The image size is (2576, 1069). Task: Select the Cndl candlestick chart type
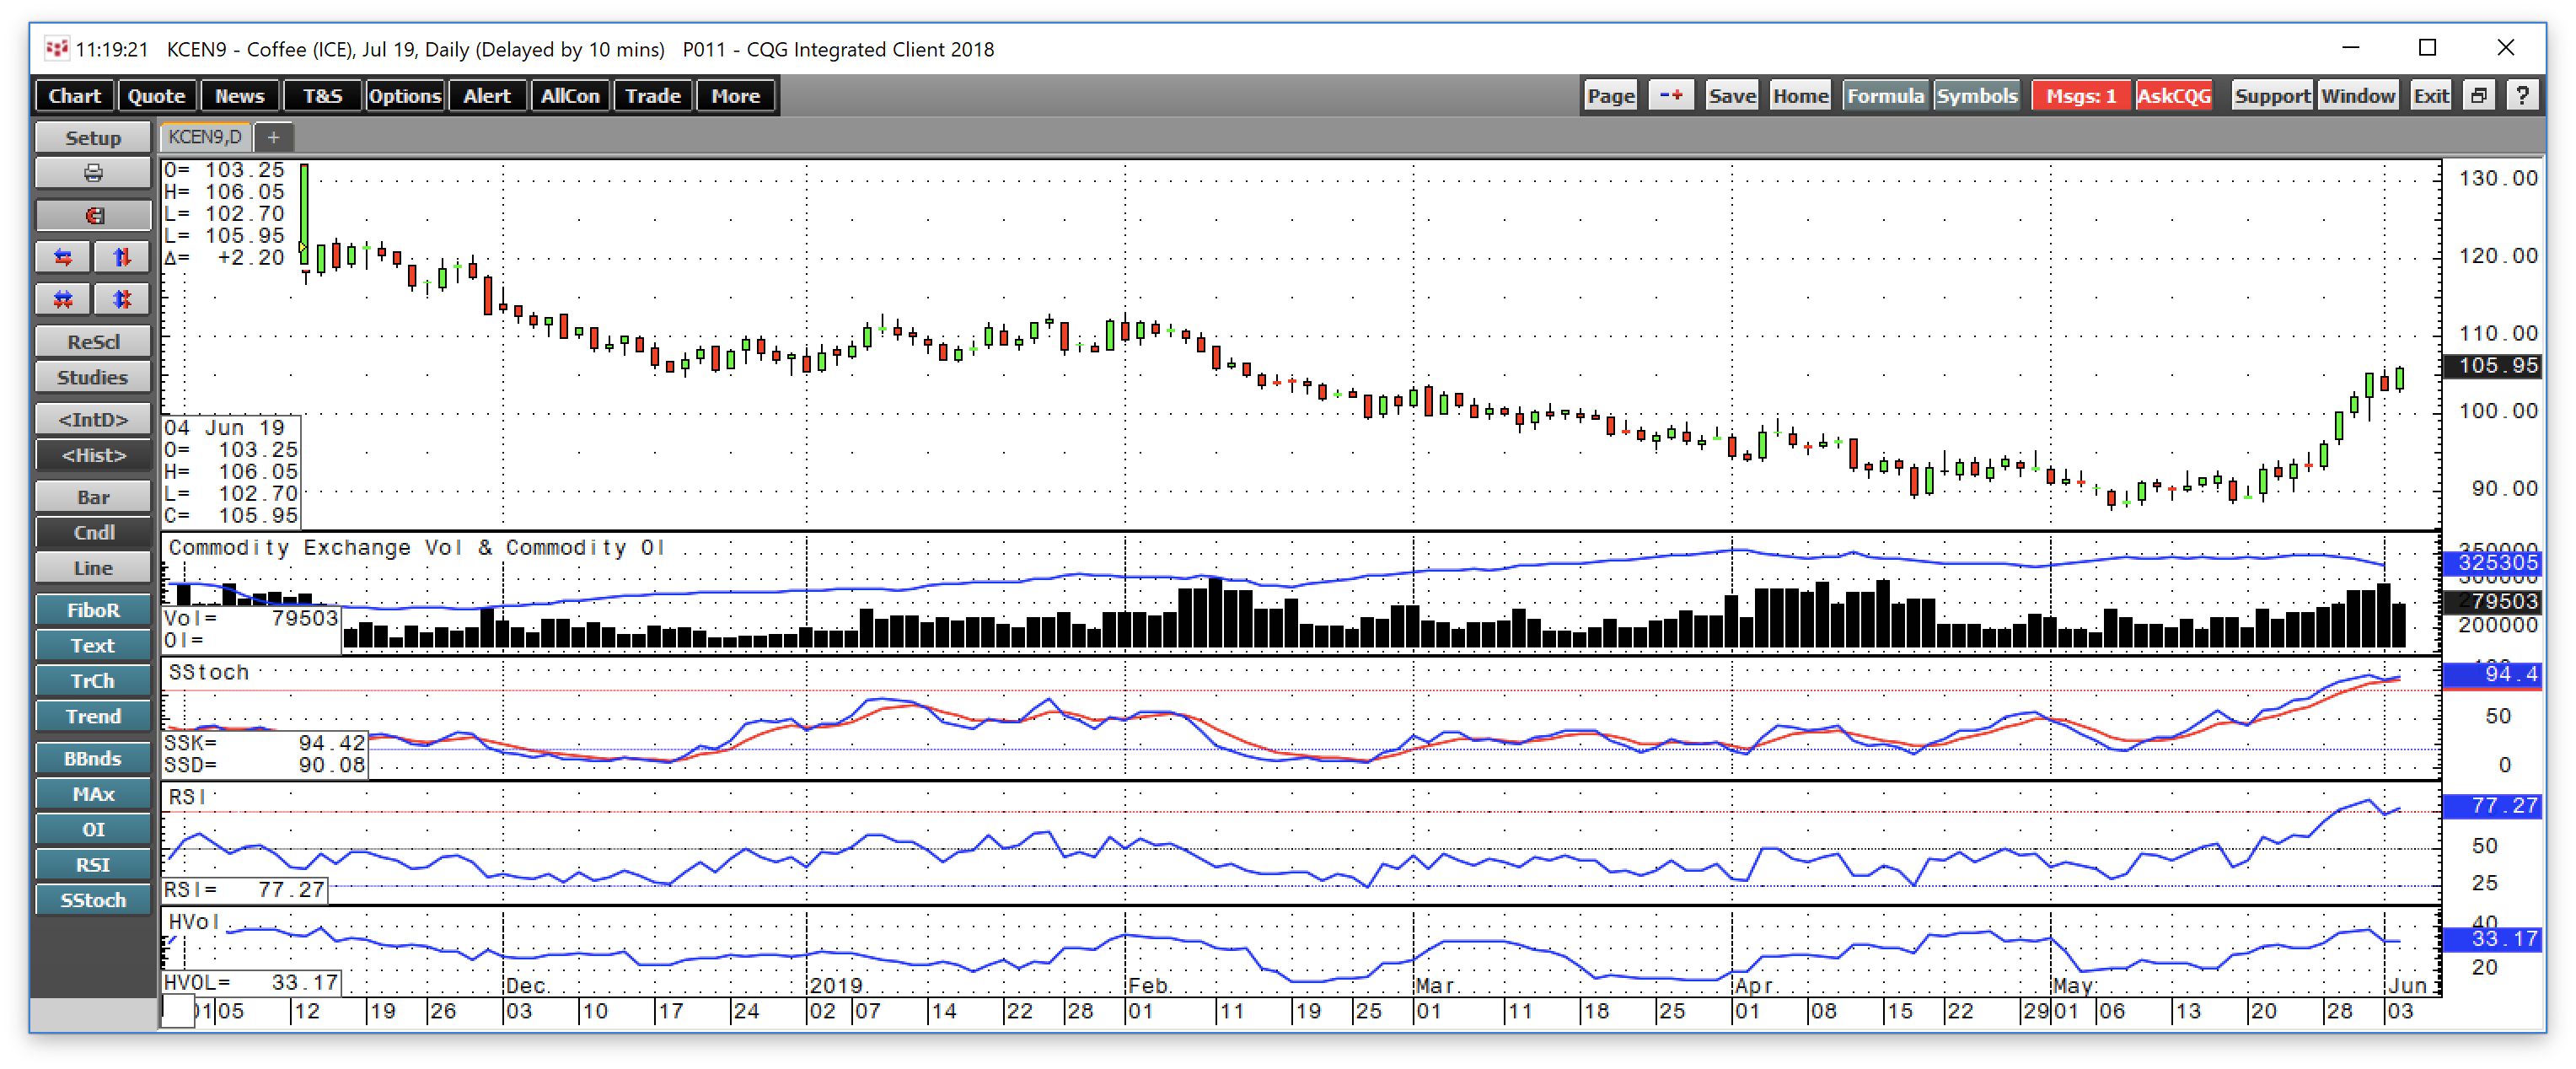pos(93,532)
